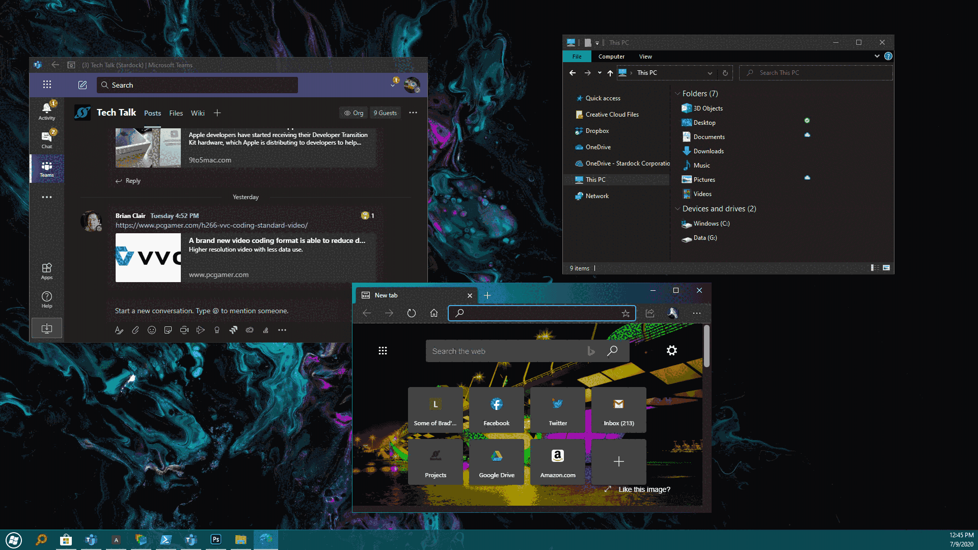978x550 pixels.
Task: Start a video meeting from the compose toolbar
Action: (x=184, y=330)
